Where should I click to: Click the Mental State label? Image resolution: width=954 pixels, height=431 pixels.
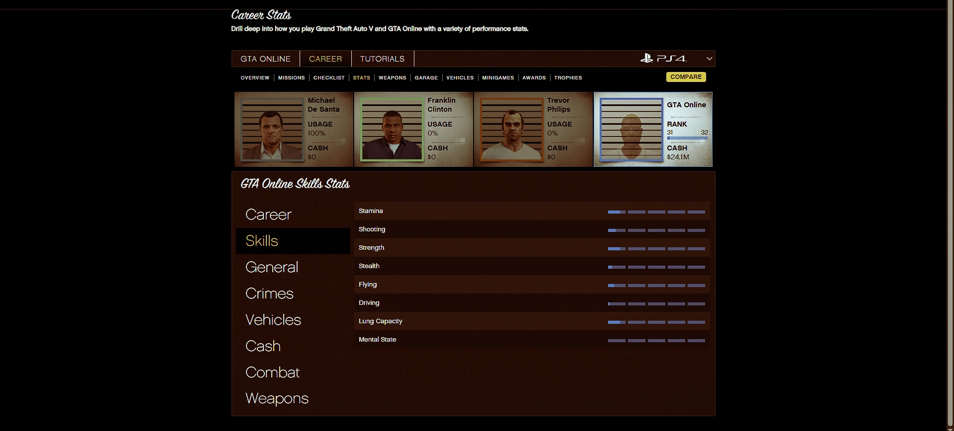click(x=378, y=340)
